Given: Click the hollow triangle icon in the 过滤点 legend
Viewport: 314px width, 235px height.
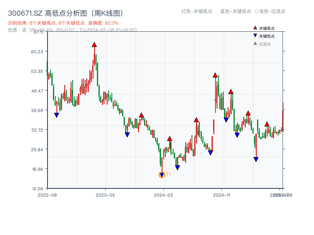Looking at the screenshot, I should 255,43.
